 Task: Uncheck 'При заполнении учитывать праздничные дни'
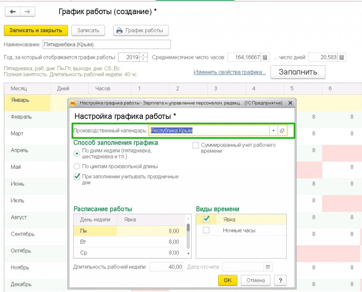77,177
